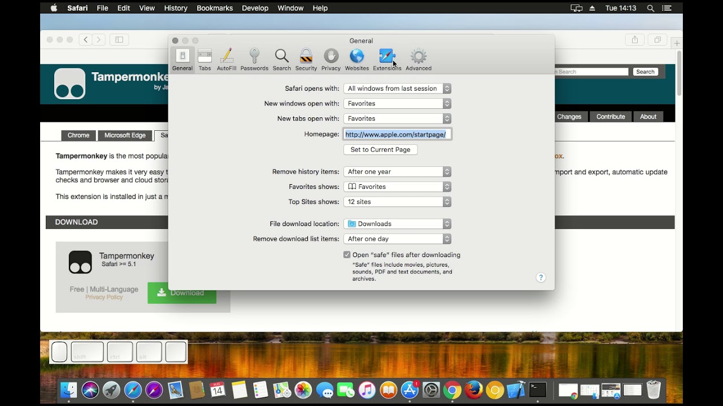
Task: Open the Develop menu
Action: tap(255, 8)
